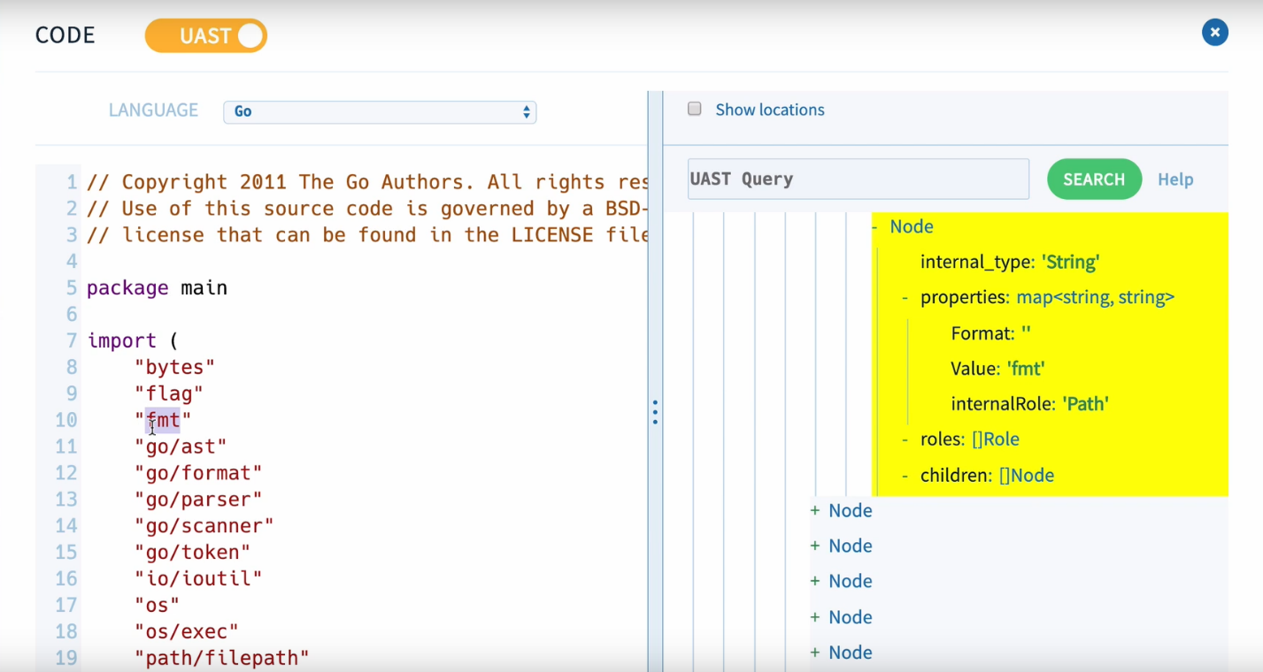This screenshot has width=1263, height=672.
Task: Click the LANGUAGE label
Action: point(153,111)
